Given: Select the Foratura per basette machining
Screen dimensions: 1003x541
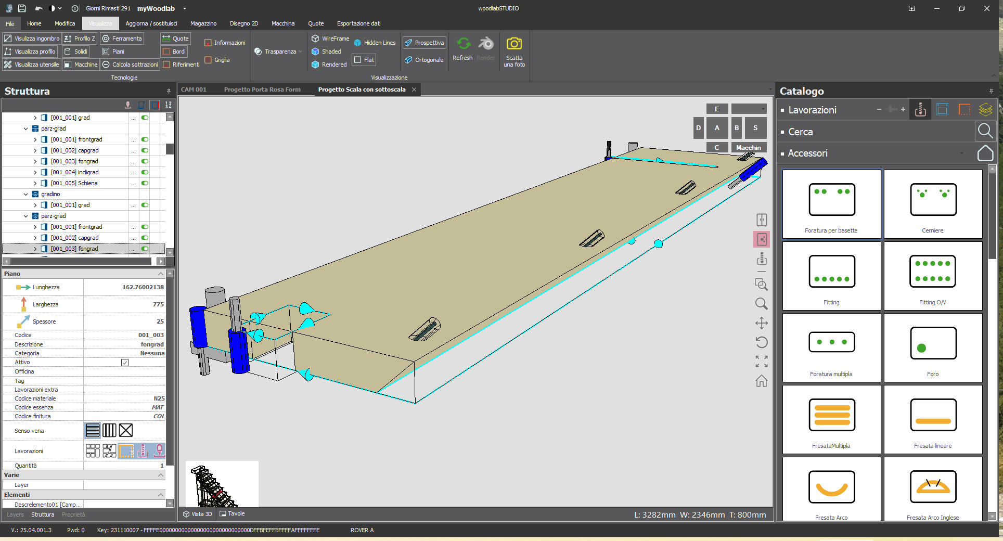Looking at the screenshot, I should pos(831,204).
